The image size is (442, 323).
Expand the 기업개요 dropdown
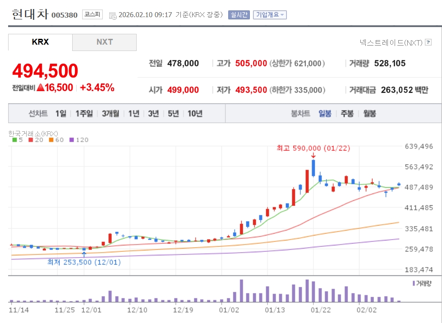coord(270,14)
